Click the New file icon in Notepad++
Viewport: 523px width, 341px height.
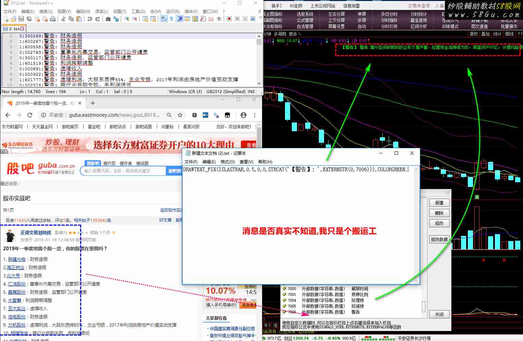coord(6,19)
